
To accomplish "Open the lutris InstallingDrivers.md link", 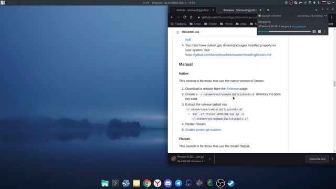I will coord(228,55).
